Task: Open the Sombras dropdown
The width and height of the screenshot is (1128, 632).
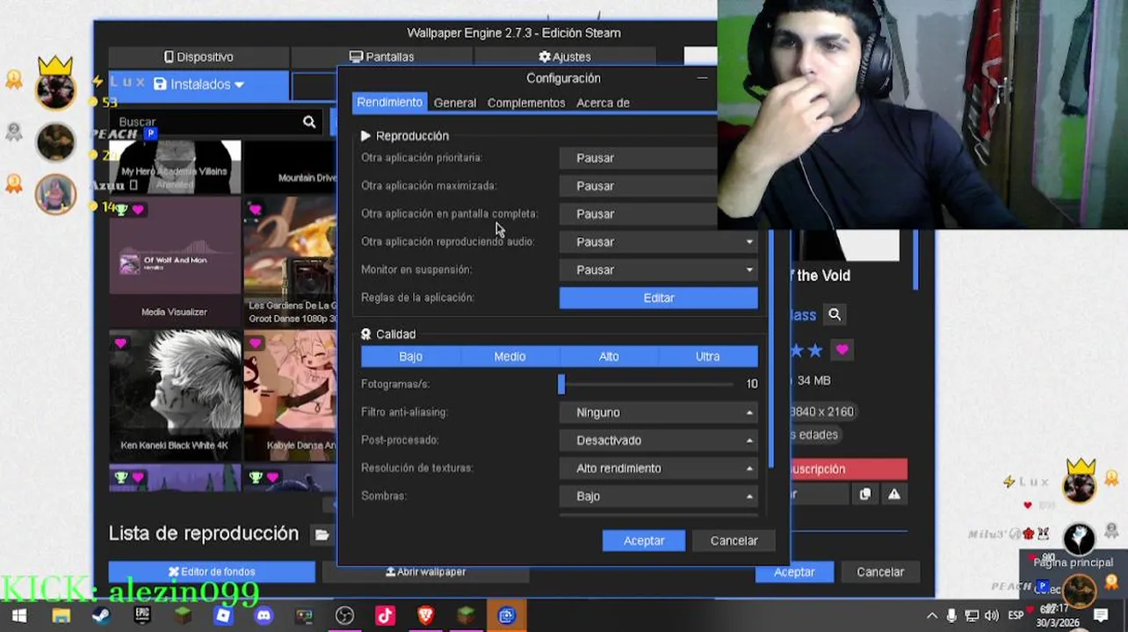Action: coord(658,497)
